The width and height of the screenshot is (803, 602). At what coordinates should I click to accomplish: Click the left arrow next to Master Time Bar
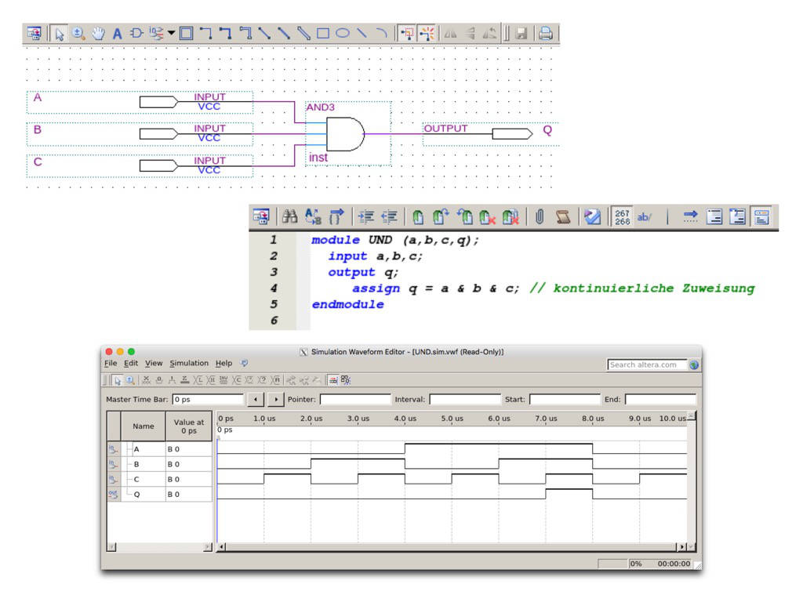[255, 400]
